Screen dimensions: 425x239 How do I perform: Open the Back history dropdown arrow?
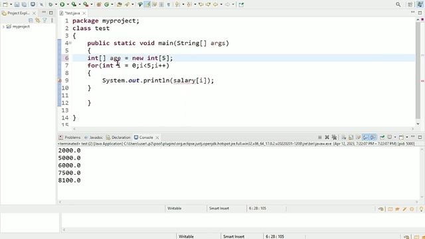[x=221, y=5]
